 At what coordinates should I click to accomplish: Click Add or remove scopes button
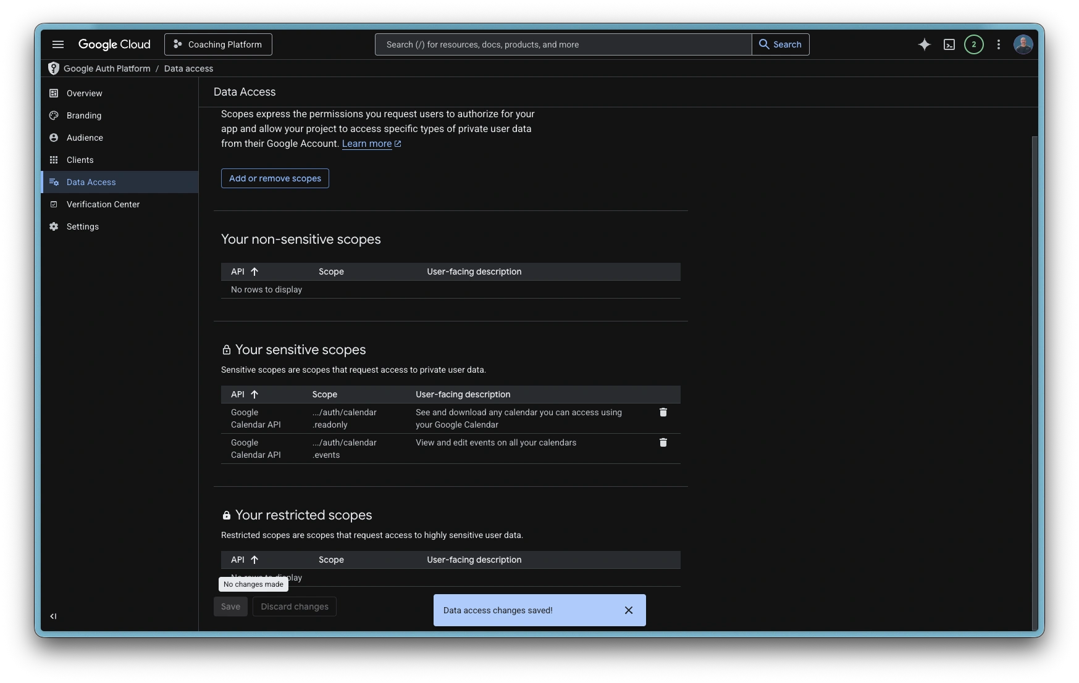pyautogui.click(x=275, y=178)
